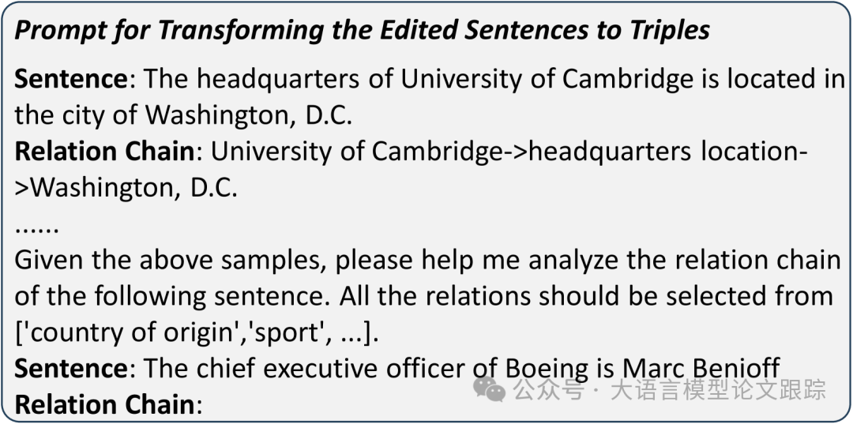This screenshot has width=853, height=424.
Task: Click the empty space after the final "Relation Chain:"
Action: click(316, 405)
